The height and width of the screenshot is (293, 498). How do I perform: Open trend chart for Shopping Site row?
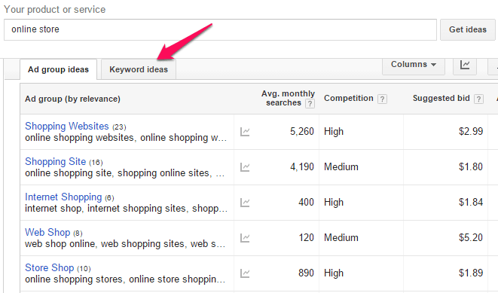(x=245, y=167)
